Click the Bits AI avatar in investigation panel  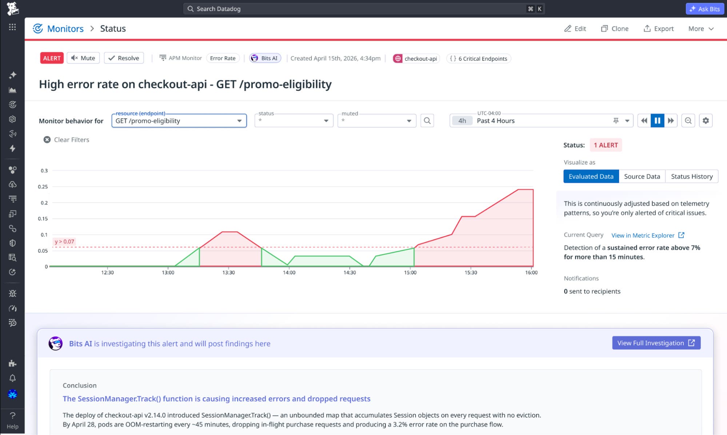pos(56,343)
